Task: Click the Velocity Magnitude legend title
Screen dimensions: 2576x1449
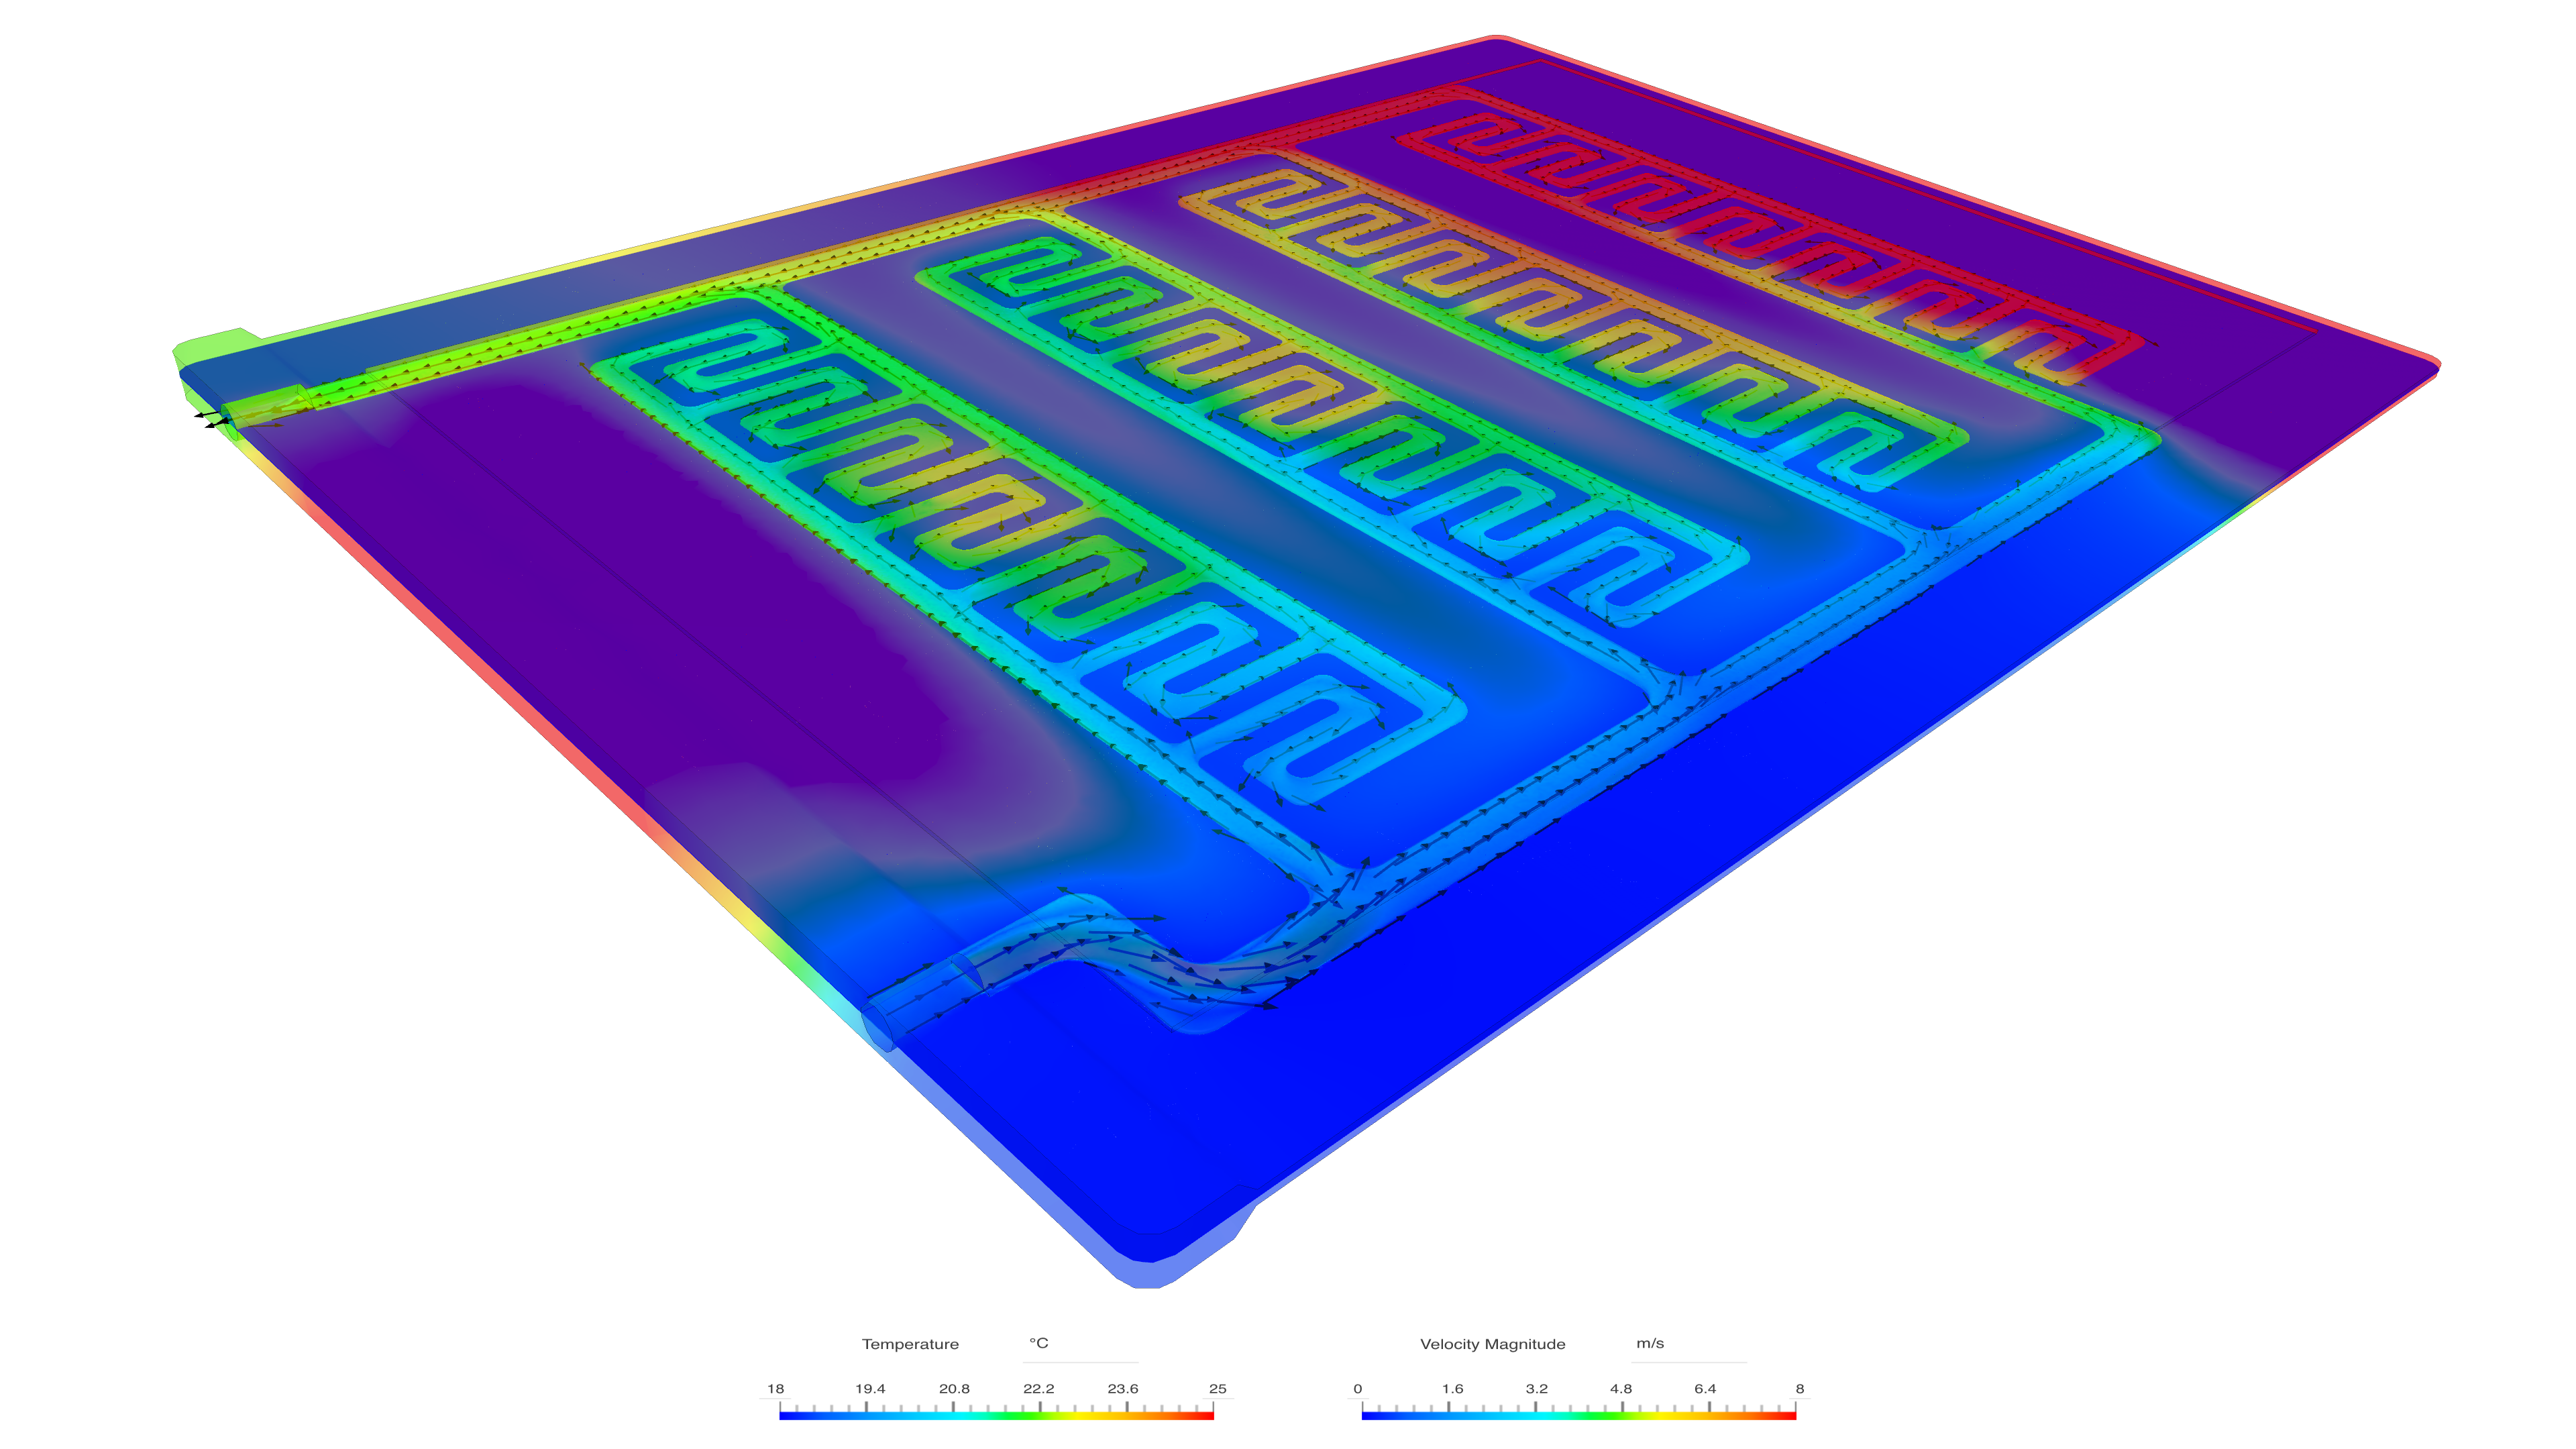Action: pos(1492,1344)
